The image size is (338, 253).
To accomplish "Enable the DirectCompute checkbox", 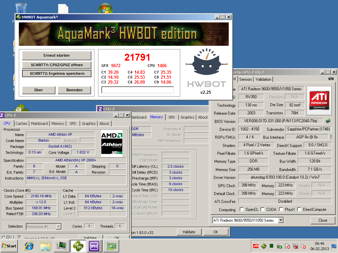I will (299, 209).
